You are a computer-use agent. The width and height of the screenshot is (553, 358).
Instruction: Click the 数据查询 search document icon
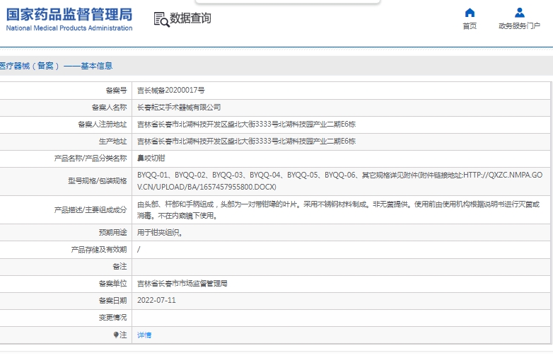pyautogui.click(x=161, y=19)
